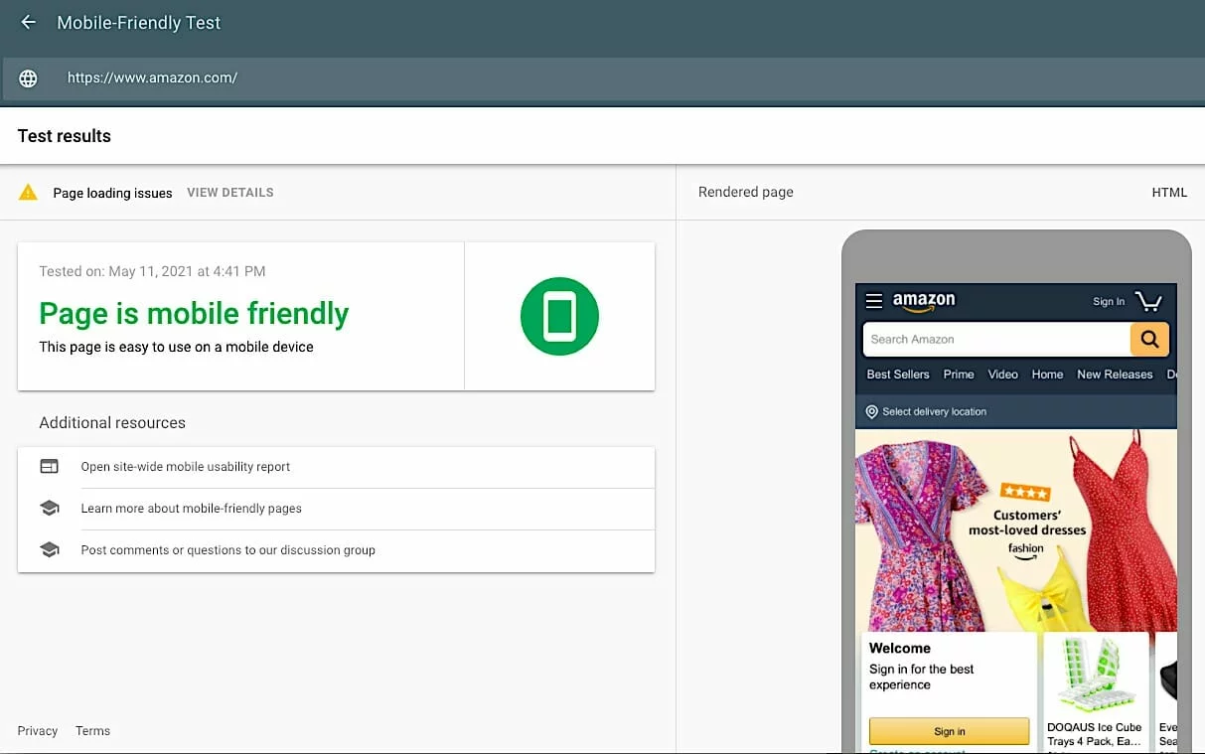
Task: Click the green mobile phone icon
Action: [x=559, y=316]
